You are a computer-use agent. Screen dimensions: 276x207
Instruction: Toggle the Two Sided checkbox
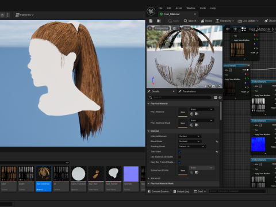pyautogui.click(x=179, y=152)
